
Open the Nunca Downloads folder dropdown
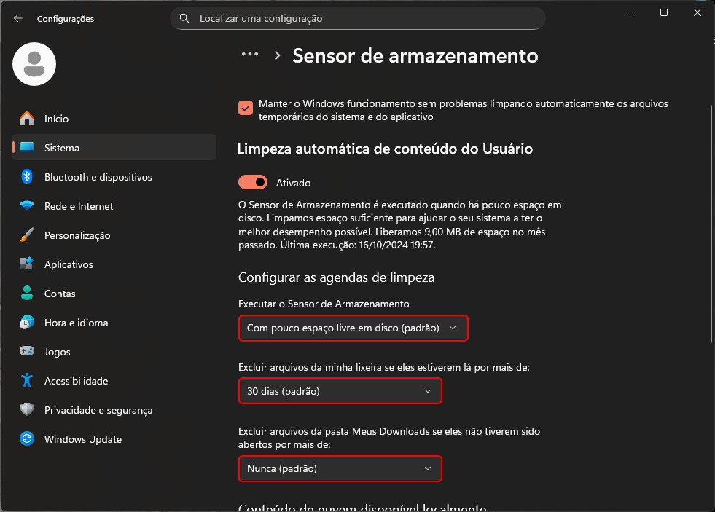coord(340,468)
